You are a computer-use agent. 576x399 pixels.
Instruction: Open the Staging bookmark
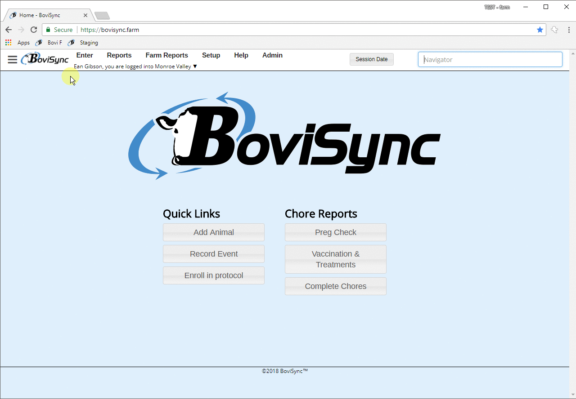point(83,43)
